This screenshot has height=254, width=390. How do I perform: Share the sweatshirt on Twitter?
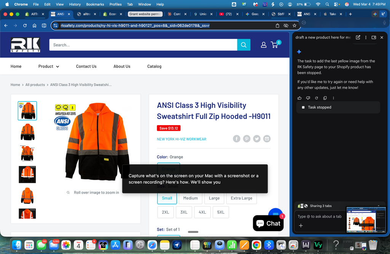point(257,138)
